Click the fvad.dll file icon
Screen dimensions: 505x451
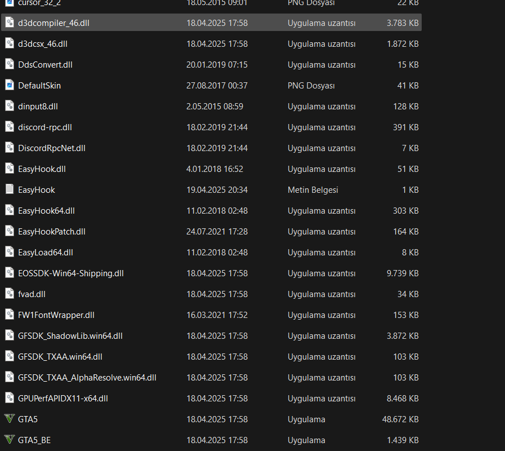(x=9, y=294)
